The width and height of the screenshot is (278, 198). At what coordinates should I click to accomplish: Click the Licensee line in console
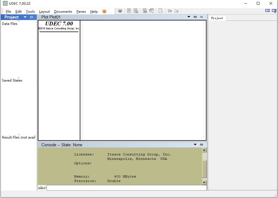pyautogui.click(x=123, y=154)
